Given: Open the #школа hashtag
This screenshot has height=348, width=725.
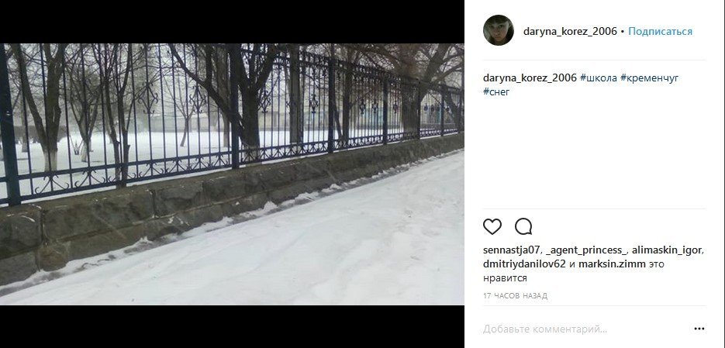Looking at the screenshot, I should pos(599,78).
